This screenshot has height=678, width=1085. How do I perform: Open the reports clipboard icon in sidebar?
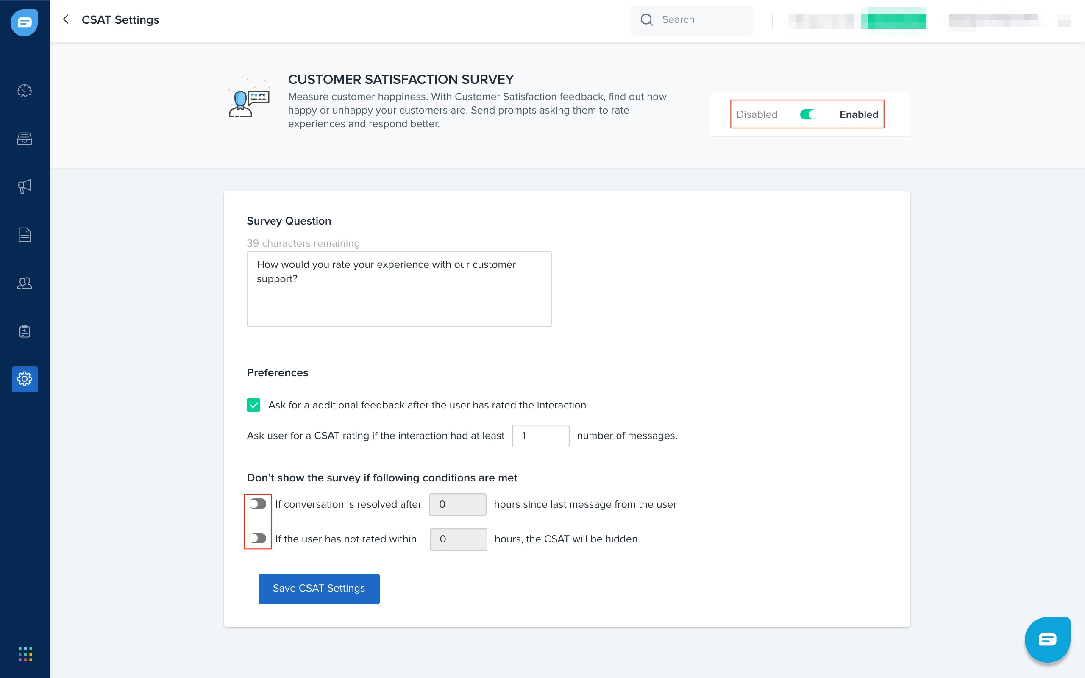(x=25, y=331)
